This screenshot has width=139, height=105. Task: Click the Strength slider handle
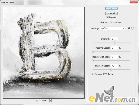(x=115, y=42)
